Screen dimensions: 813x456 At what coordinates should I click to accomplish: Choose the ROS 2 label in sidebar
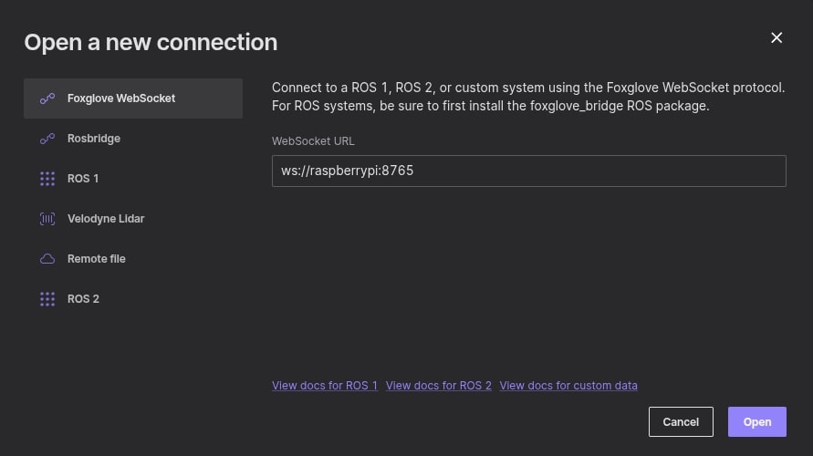83,299
